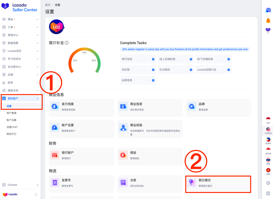273x199 pixels.
Task: Open the 品牌 management card
Action: 218,108
